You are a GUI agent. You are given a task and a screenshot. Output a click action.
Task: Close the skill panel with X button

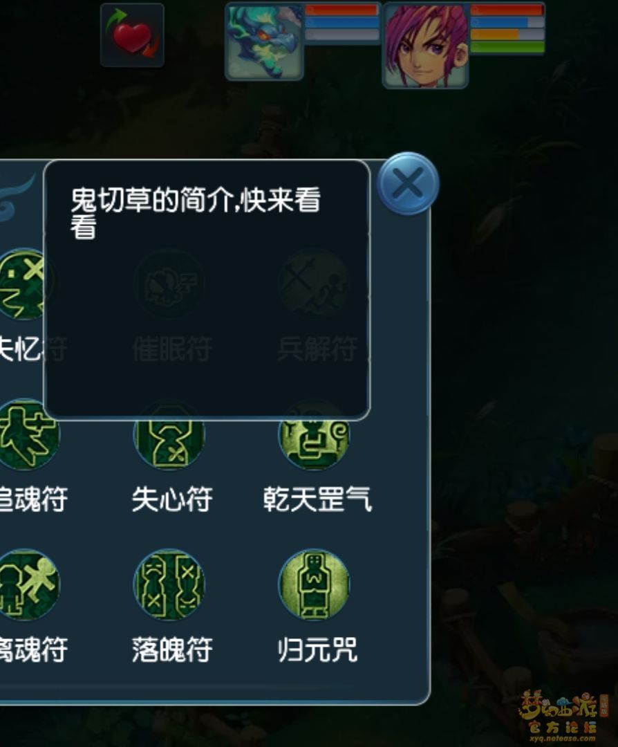click(408, 183)
